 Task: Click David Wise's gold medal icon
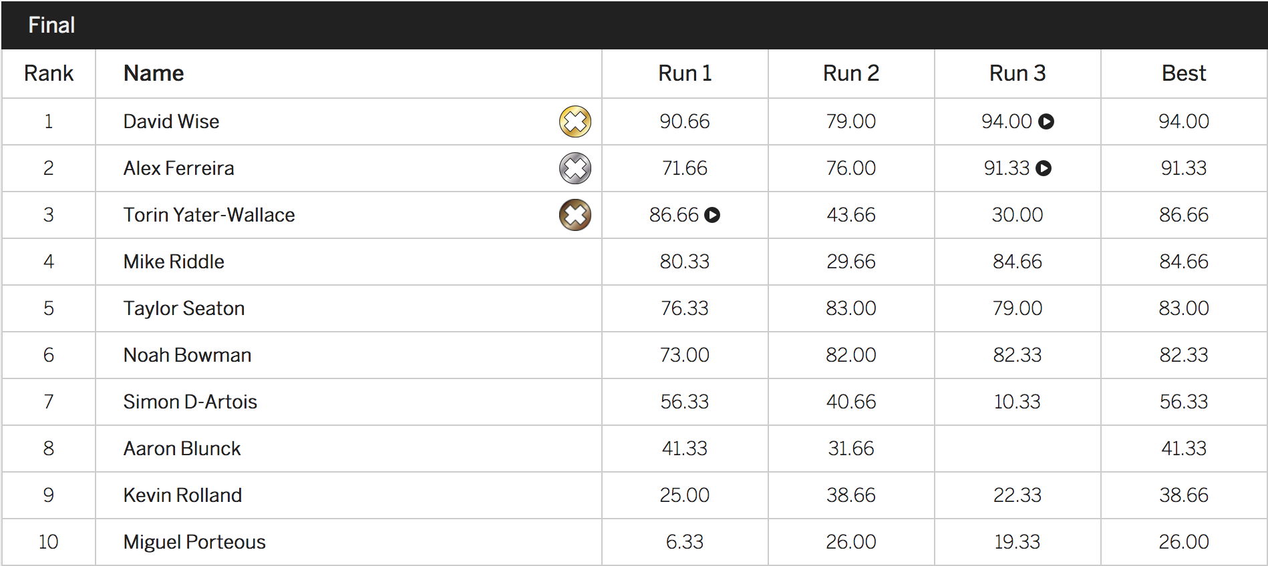pos(575,121)
